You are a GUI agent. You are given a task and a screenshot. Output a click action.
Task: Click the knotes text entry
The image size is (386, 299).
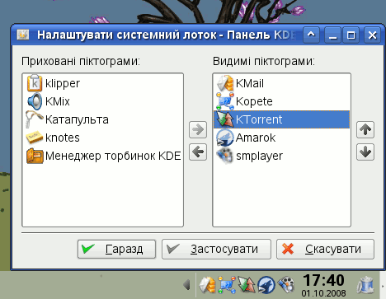(x=63, y=138)
